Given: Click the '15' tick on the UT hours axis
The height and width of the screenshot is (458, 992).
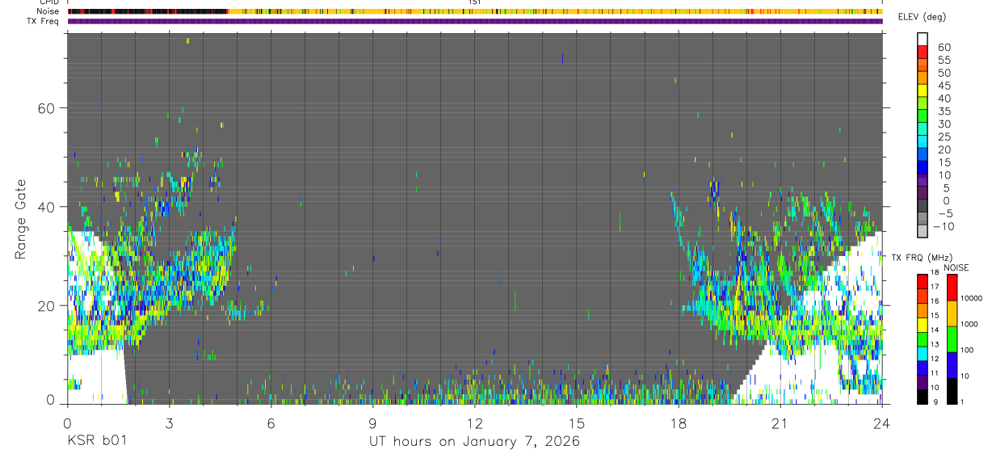Looking at the screenshot, I should [x=577, y=422].
